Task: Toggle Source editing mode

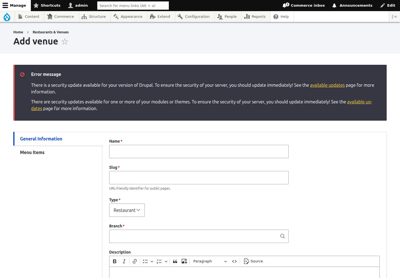Action: point(253,261)
